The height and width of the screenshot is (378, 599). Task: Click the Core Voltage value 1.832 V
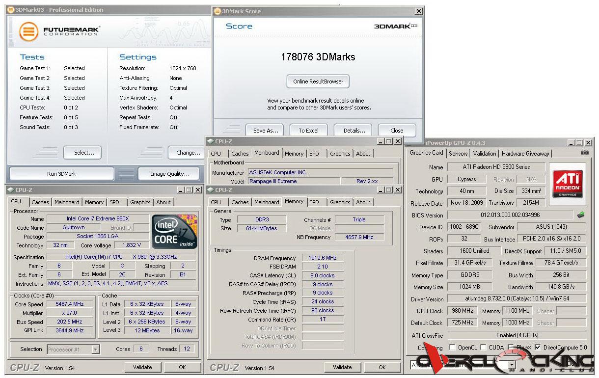point(132,245)
